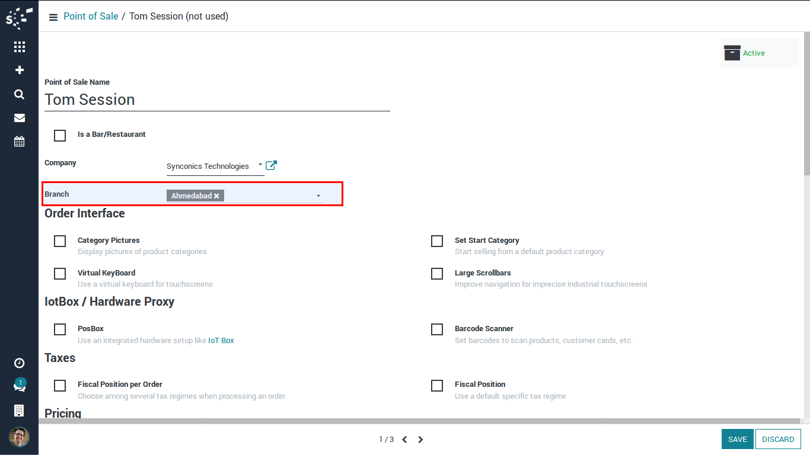Click the plus icon in sidebar
810x455 pixels.
coord(19,70)
